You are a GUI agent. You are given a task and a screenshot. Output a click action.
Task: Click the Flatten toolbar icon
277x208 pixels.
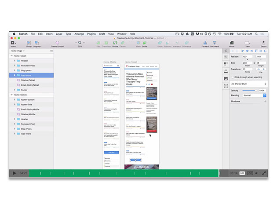point(122,43)
